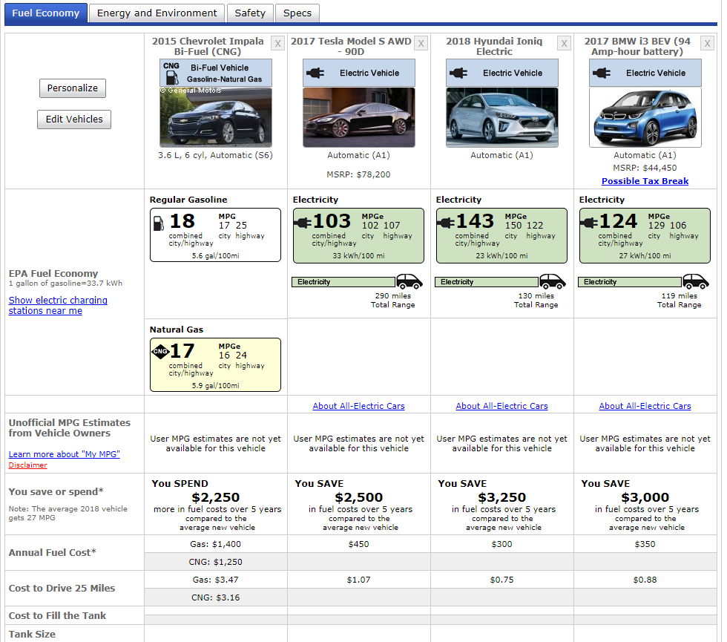Viewport: 727px width, 642px height.
Task: Click the Edit Vehicles button
Action: pos(74,119)
